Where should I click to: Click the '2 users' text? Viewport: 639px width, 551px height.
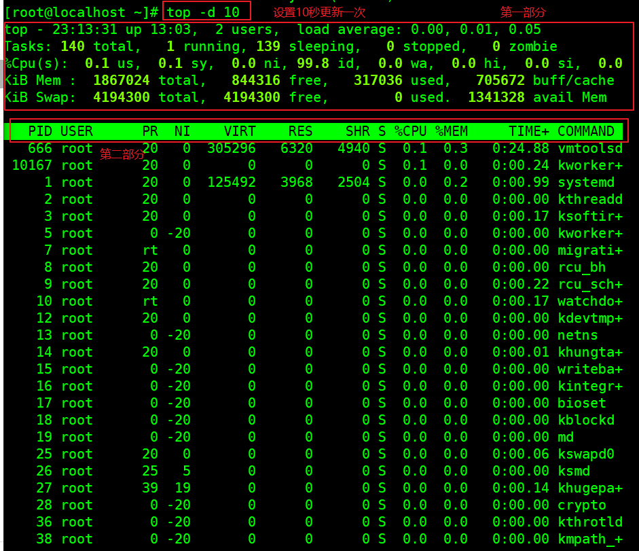coord(248,29)
